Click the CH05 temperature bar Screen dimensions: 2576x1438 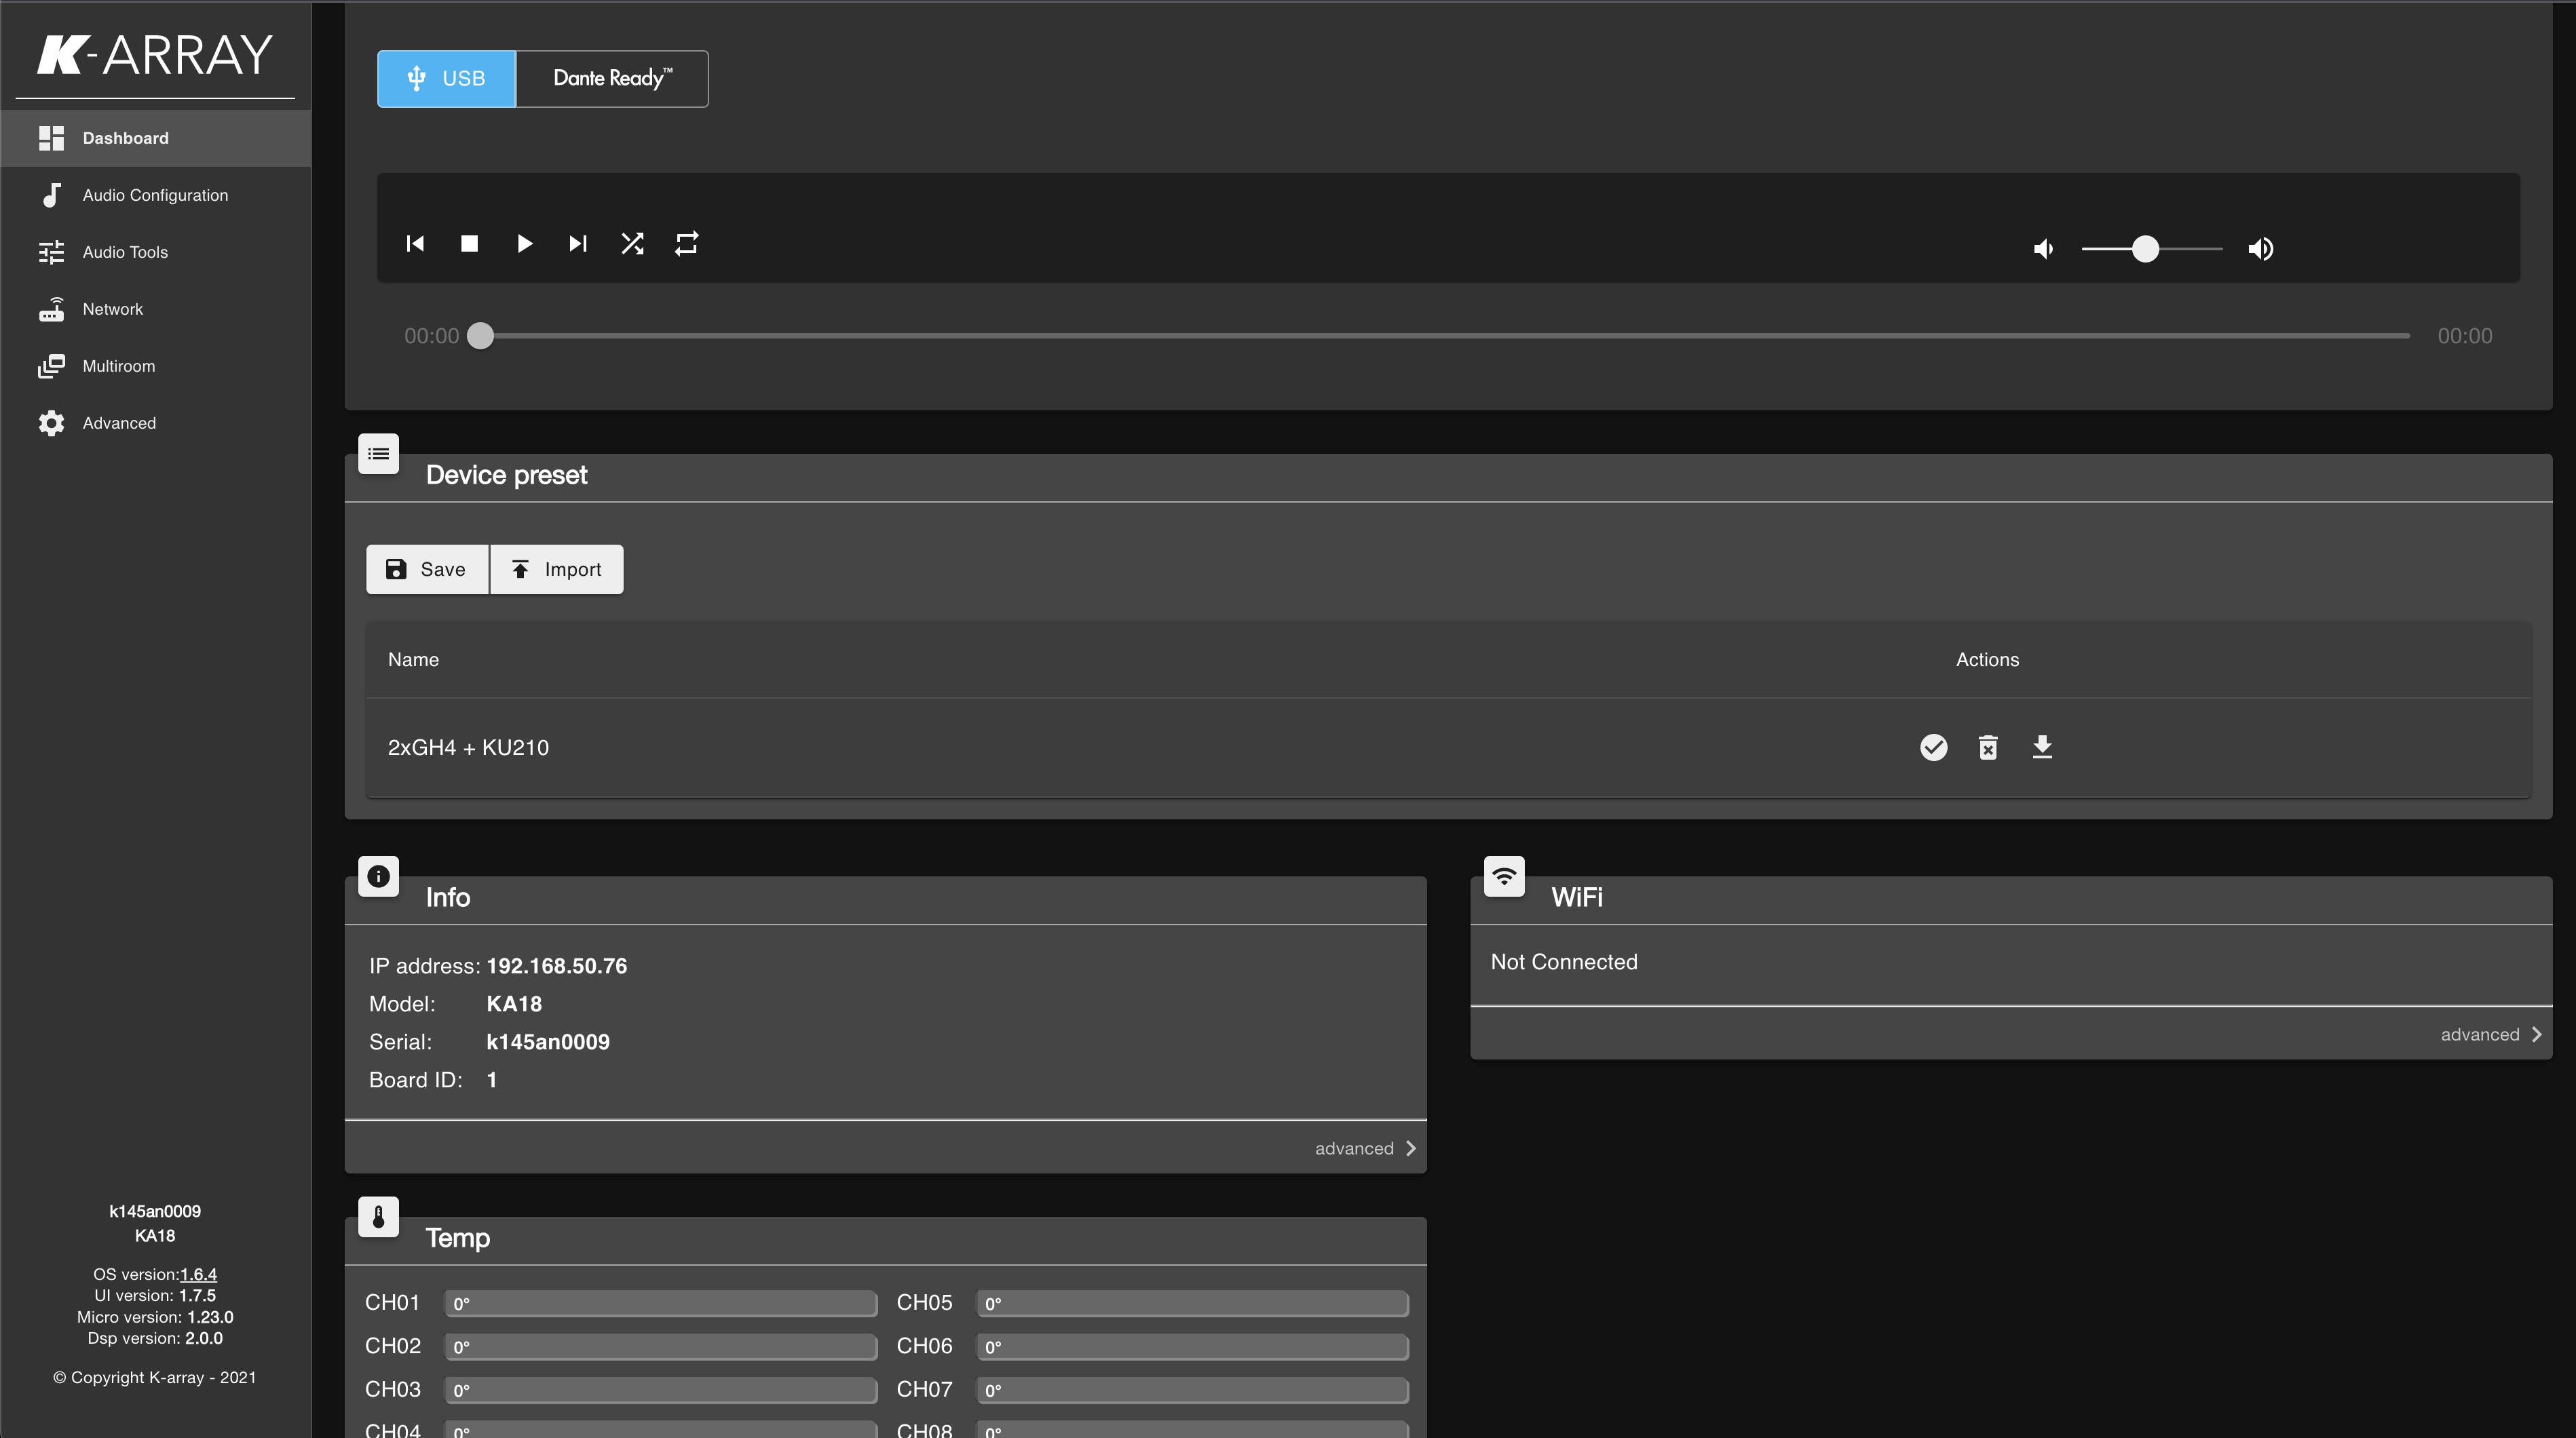[x=1192, y=1303]
